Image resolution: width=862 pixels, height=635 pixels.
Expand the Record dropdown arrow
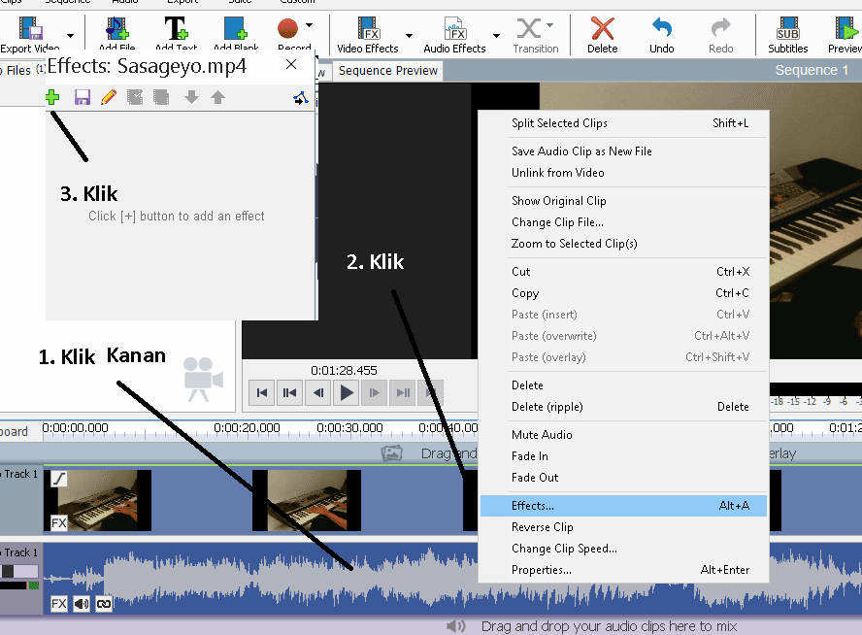pyautogui.click(x=309, y=25)
